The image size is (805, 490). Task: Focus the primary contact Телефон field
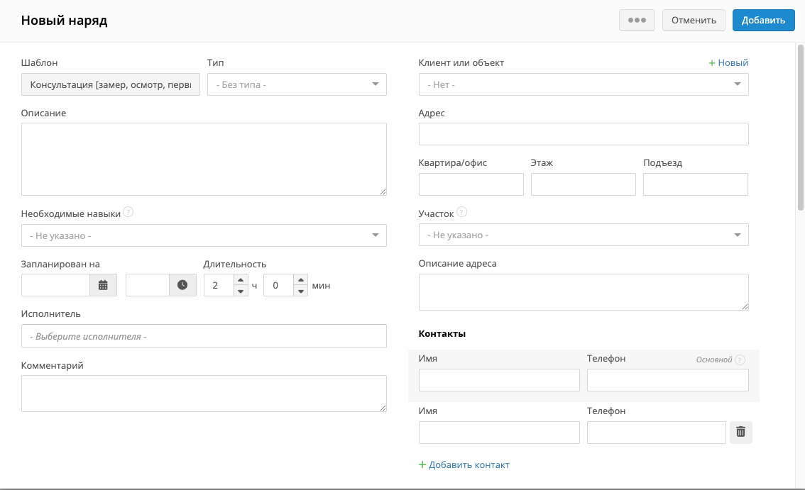668,380
